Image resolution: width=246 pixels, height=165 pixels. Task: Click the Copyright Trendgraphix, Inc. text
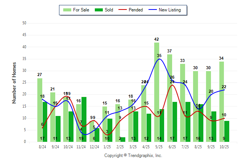(x=133, y=155)
